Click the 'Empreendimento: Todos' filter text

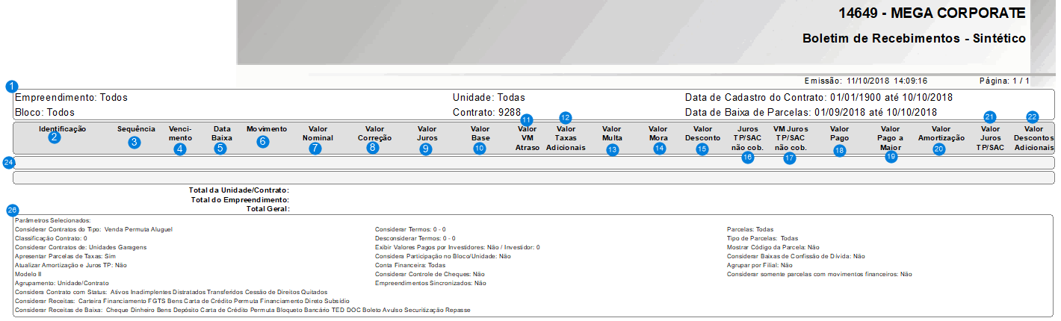pos(71,98)
